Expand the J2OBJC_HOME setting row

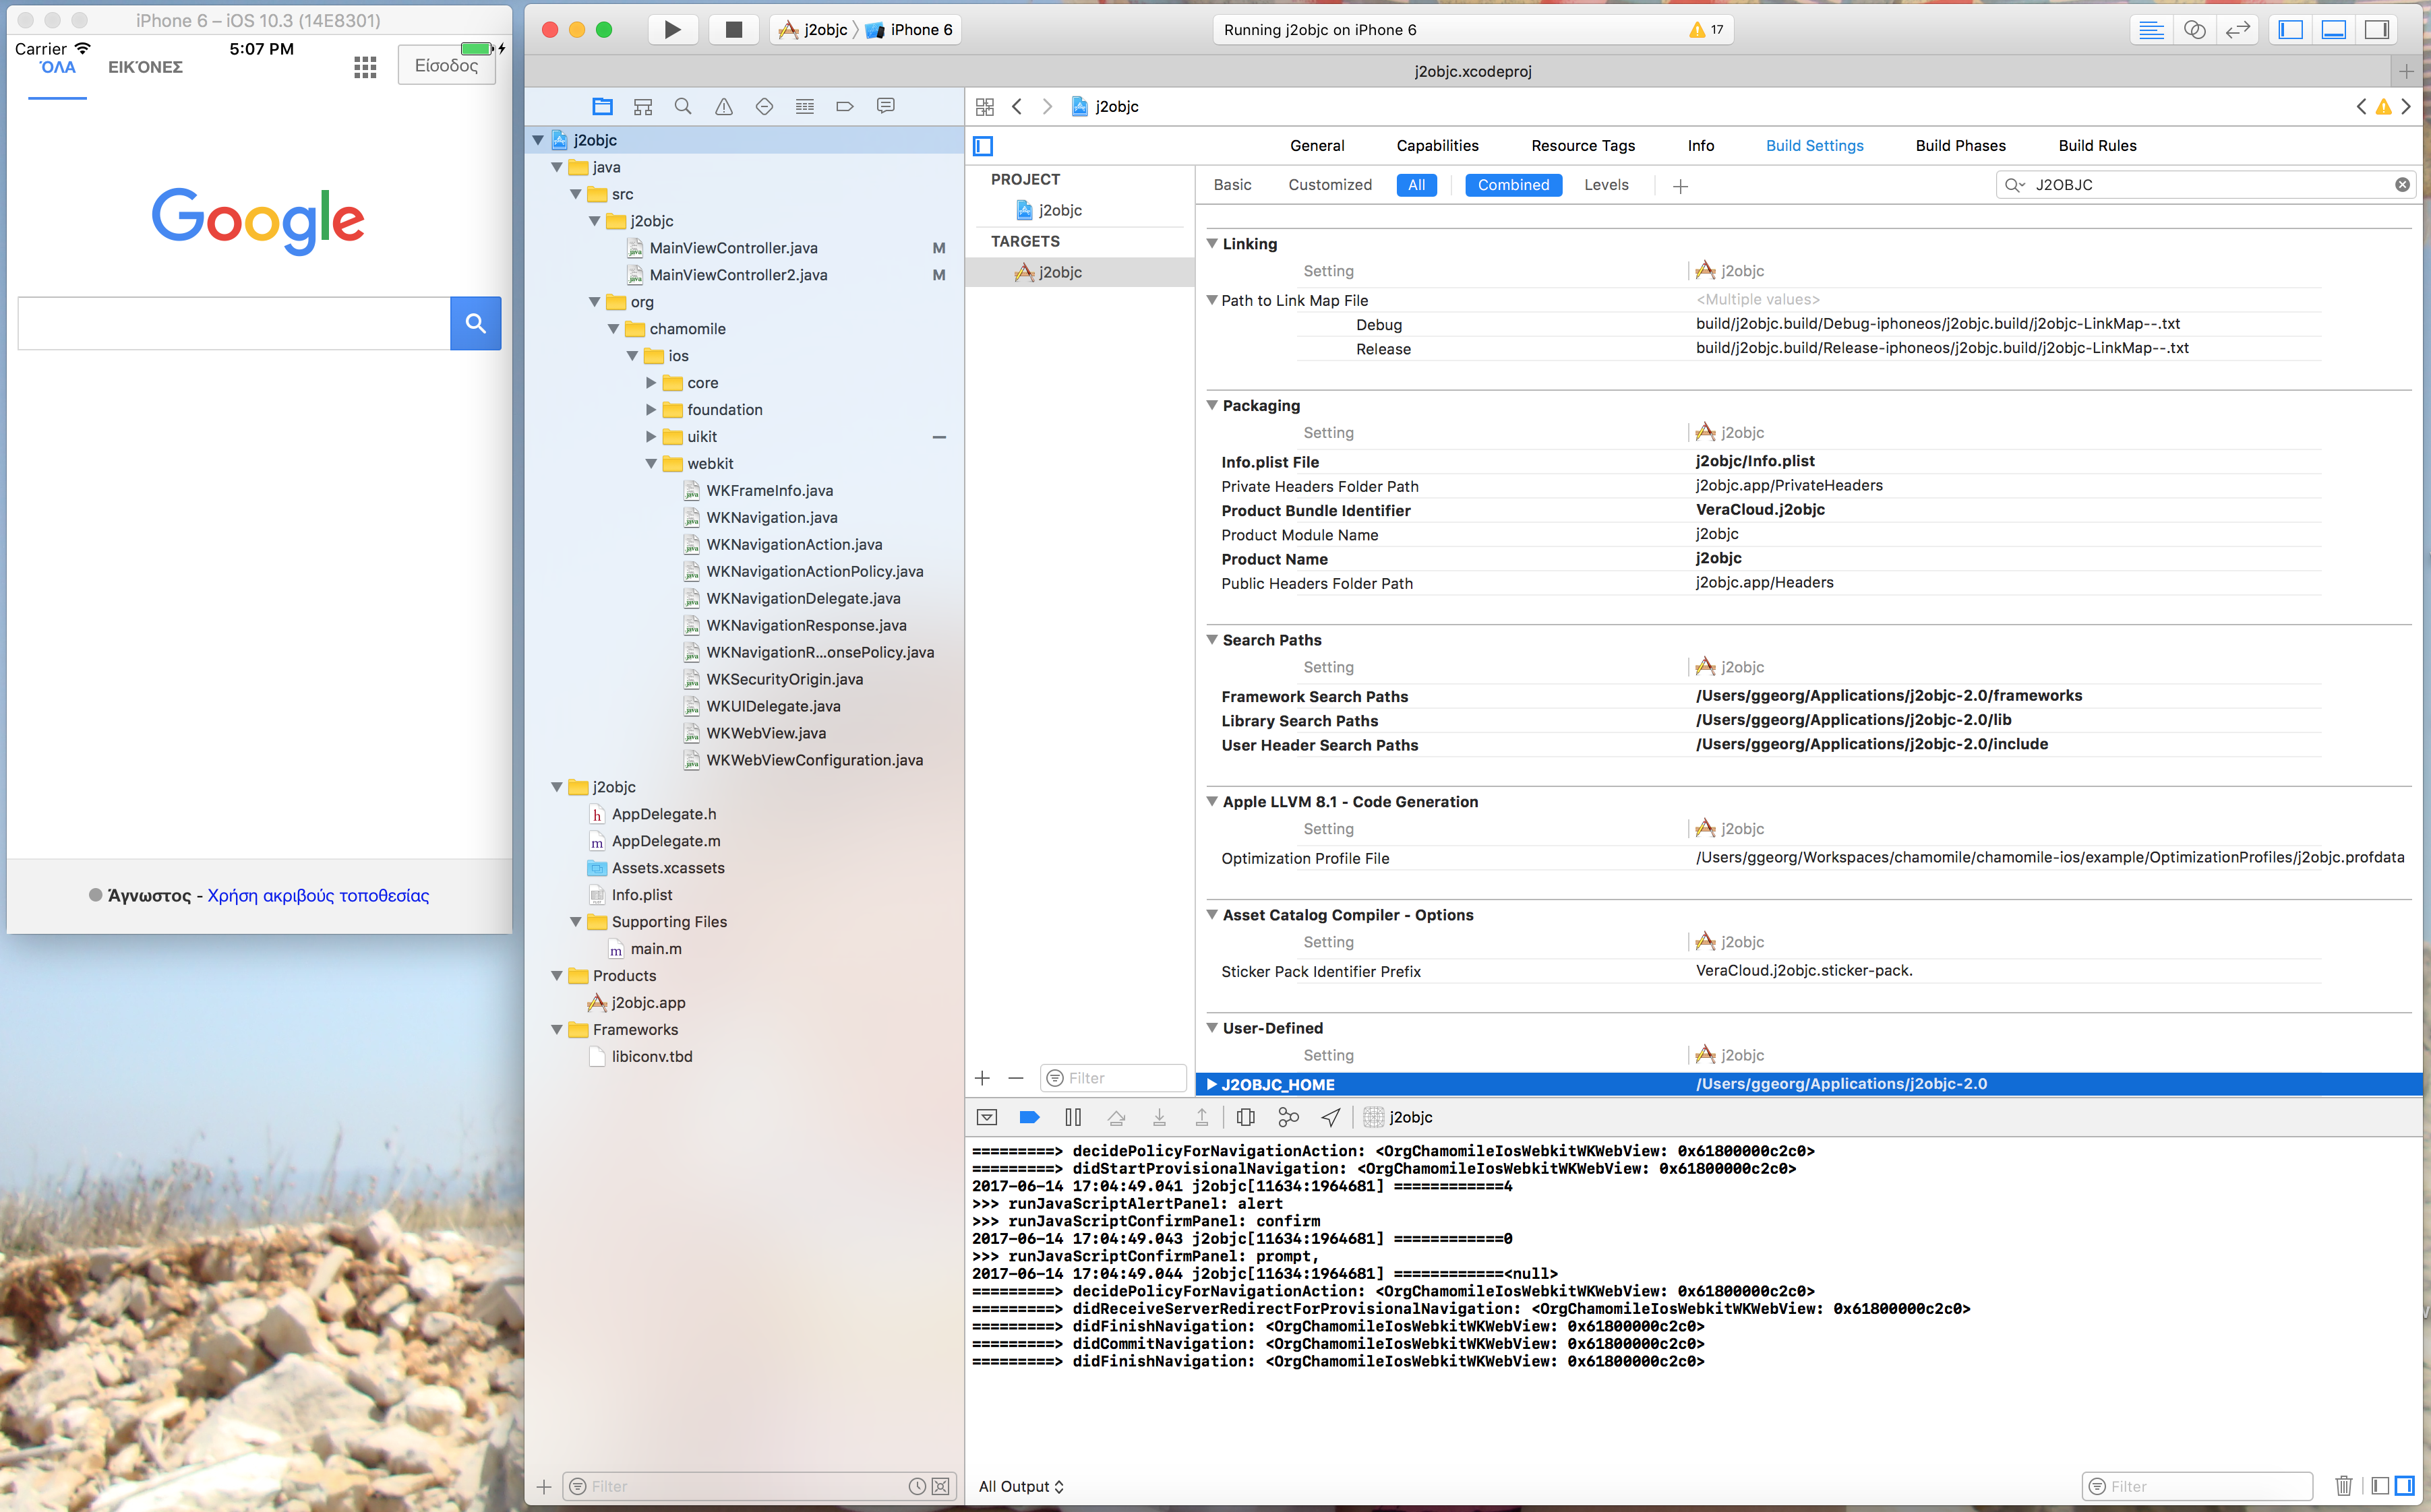pyautogui.click(x=1211, y=1084)
